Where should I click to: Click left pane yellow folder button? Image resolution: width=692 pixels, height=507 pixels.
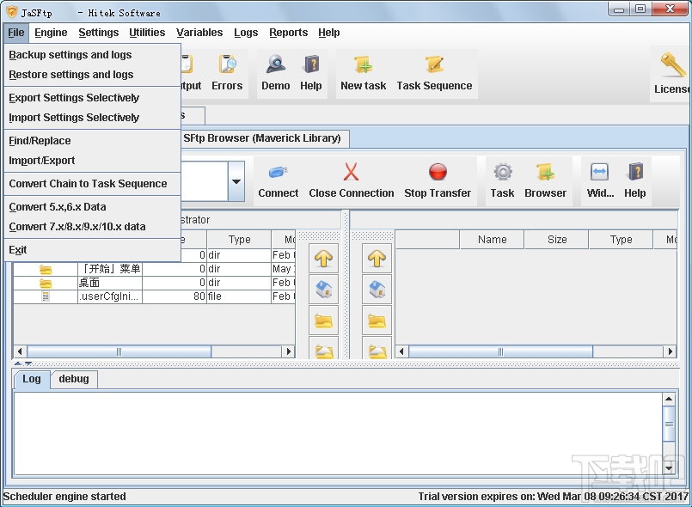coord(323,321)
